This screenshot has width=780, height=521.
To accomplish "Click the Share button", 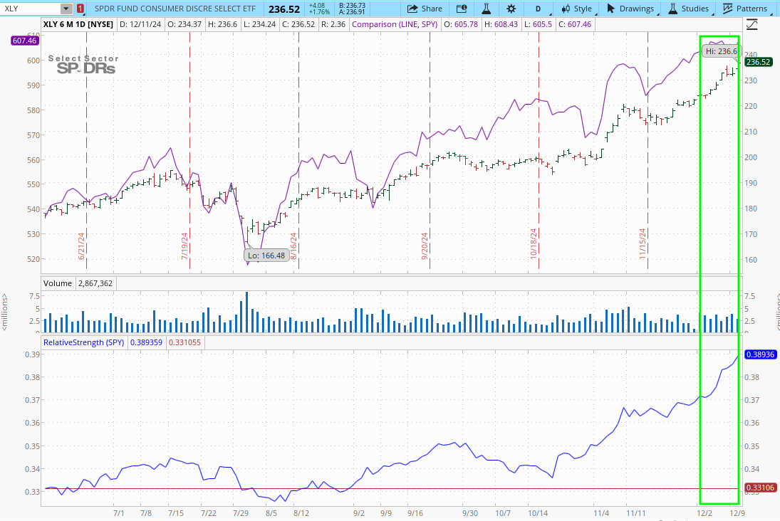I will coord(424,9).
